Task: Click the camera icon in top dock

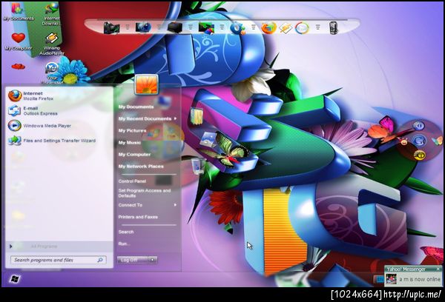Action: [x=111, y=28]
